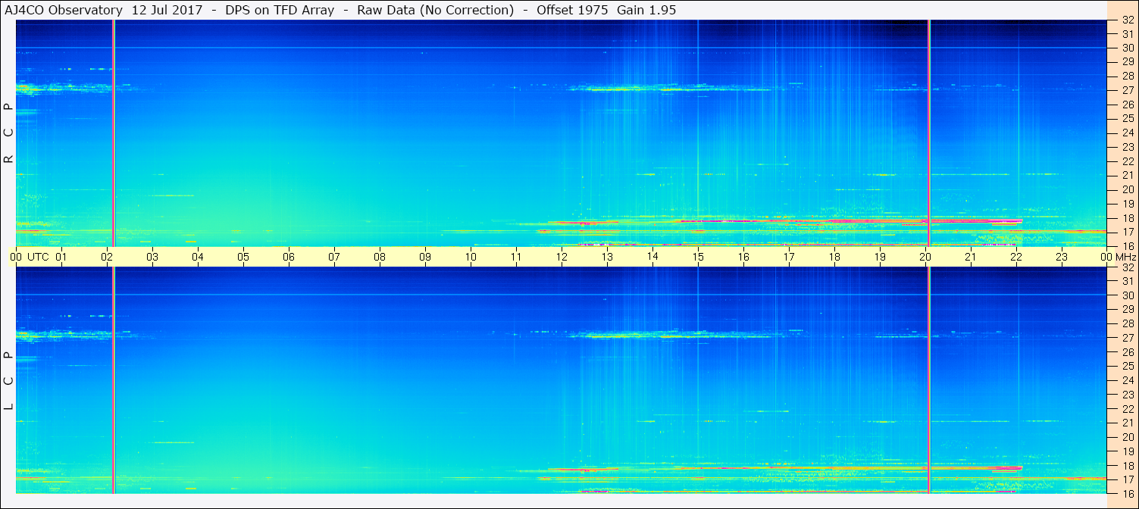Click the 25 MHz tick of RCP panel
Screen dimensions: 1139x509
[1127, 118]
